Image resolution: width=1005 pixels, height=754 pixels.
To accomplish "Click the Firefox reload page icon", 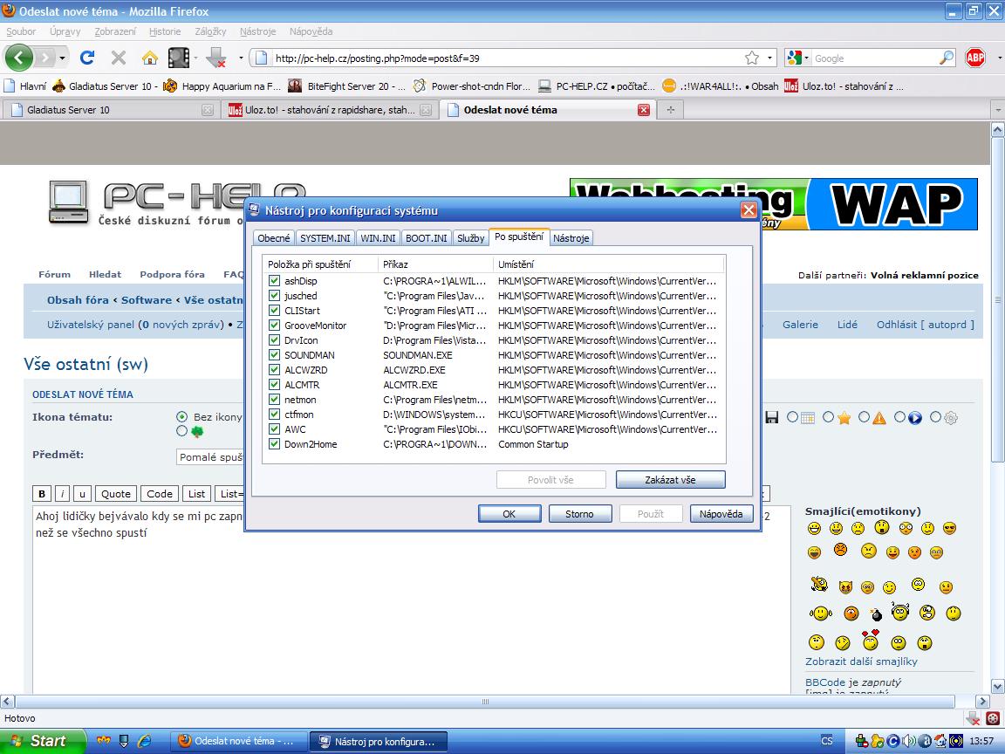I will point(86,58).
